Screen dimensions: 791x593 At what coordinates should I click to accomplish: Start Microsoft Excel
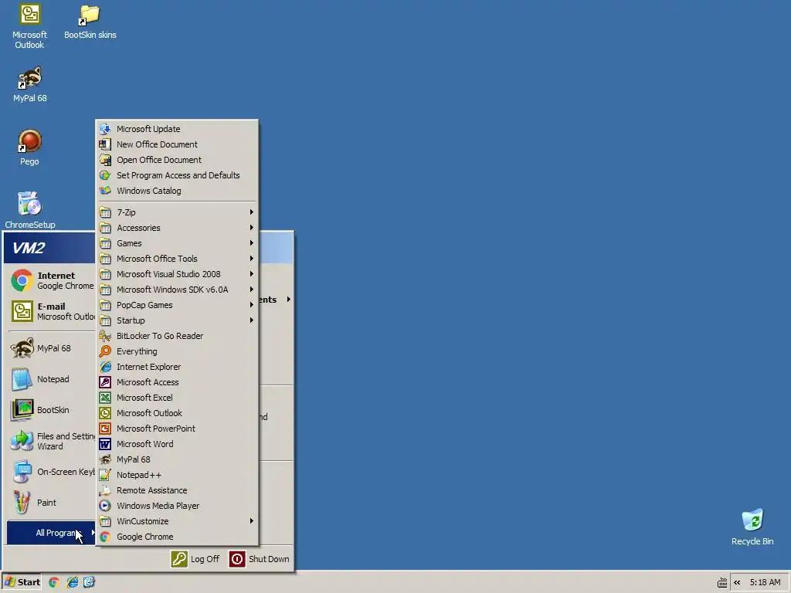tap(177, 398)
